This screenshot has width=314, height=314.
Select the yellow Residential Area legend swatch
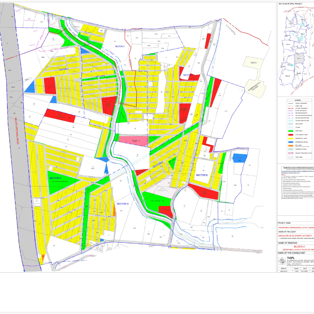tap(290, 138)
